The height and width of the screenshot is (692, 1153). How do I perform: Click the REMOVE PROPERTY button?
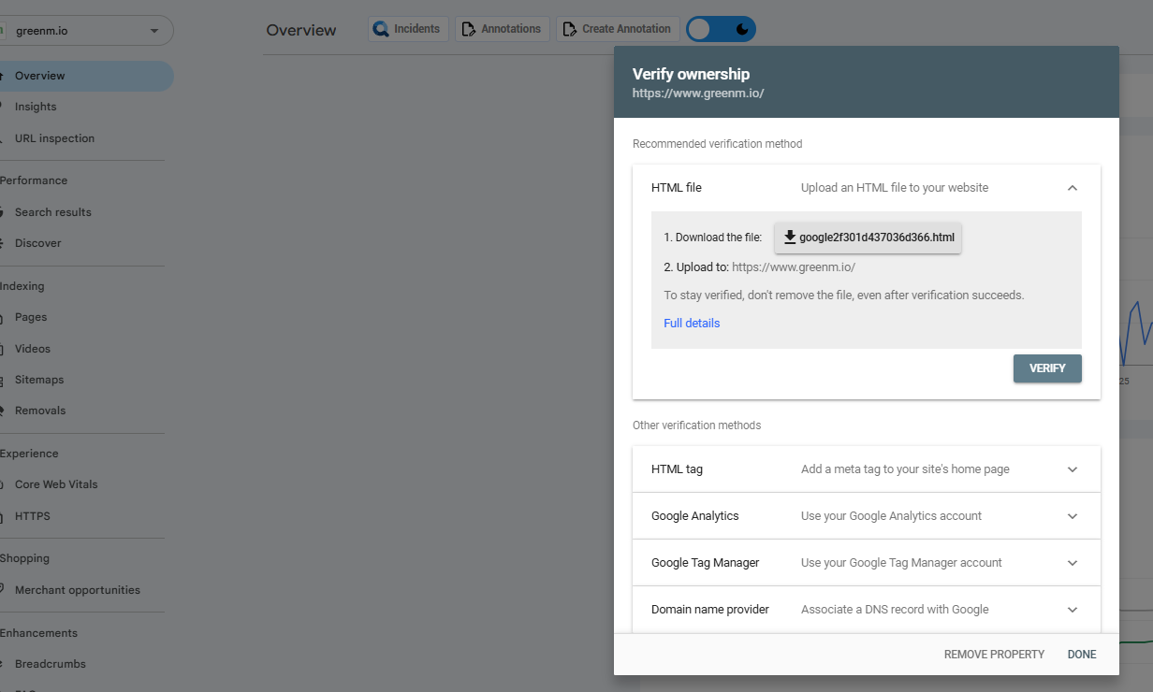coord(994,655)
